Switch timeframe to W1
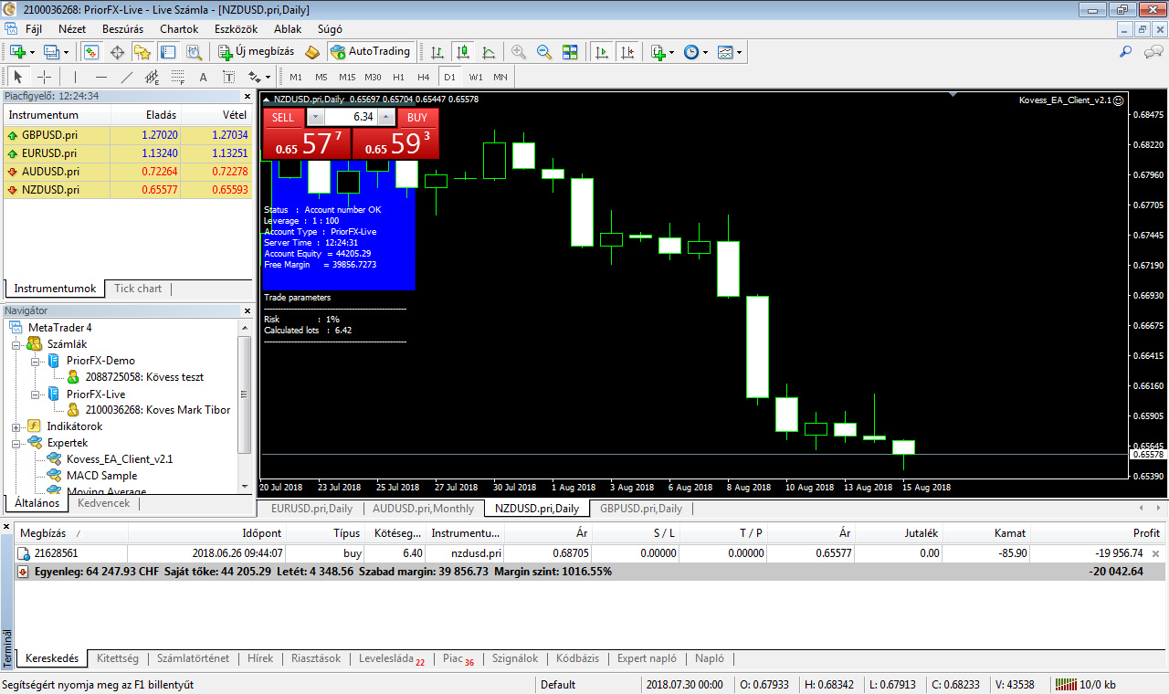The image size is (1169, 694). [x=476, y=77]
